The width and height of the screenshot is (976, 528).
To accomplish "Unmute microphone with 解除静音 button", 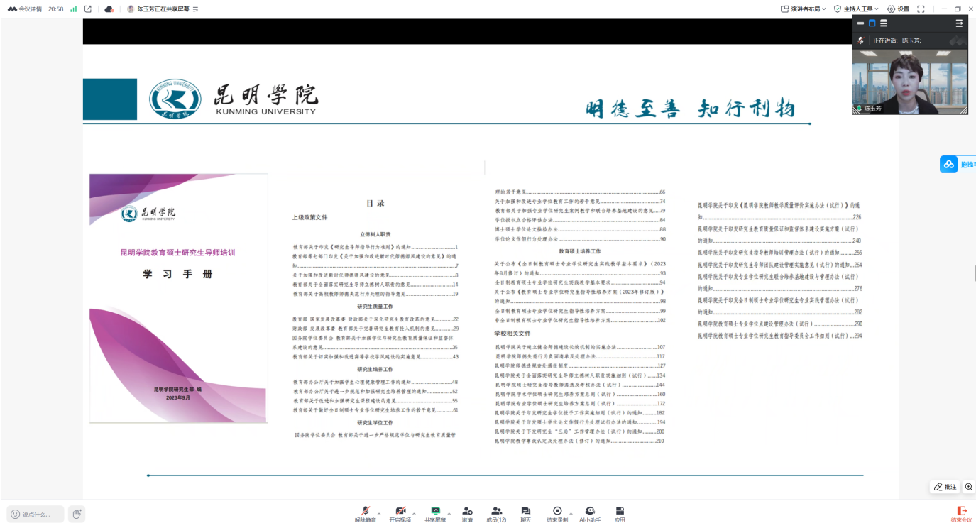I will coord(365,514).
